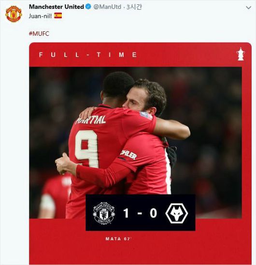
Task: Open the full-time match image
Action: (x=140, y=153)
